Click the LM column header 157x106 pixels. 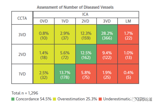point(128,21)
